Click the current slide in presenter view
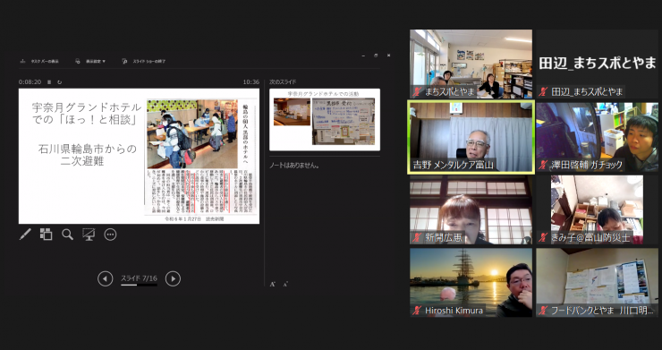This screenshot has width=662, height=350. 139,156
